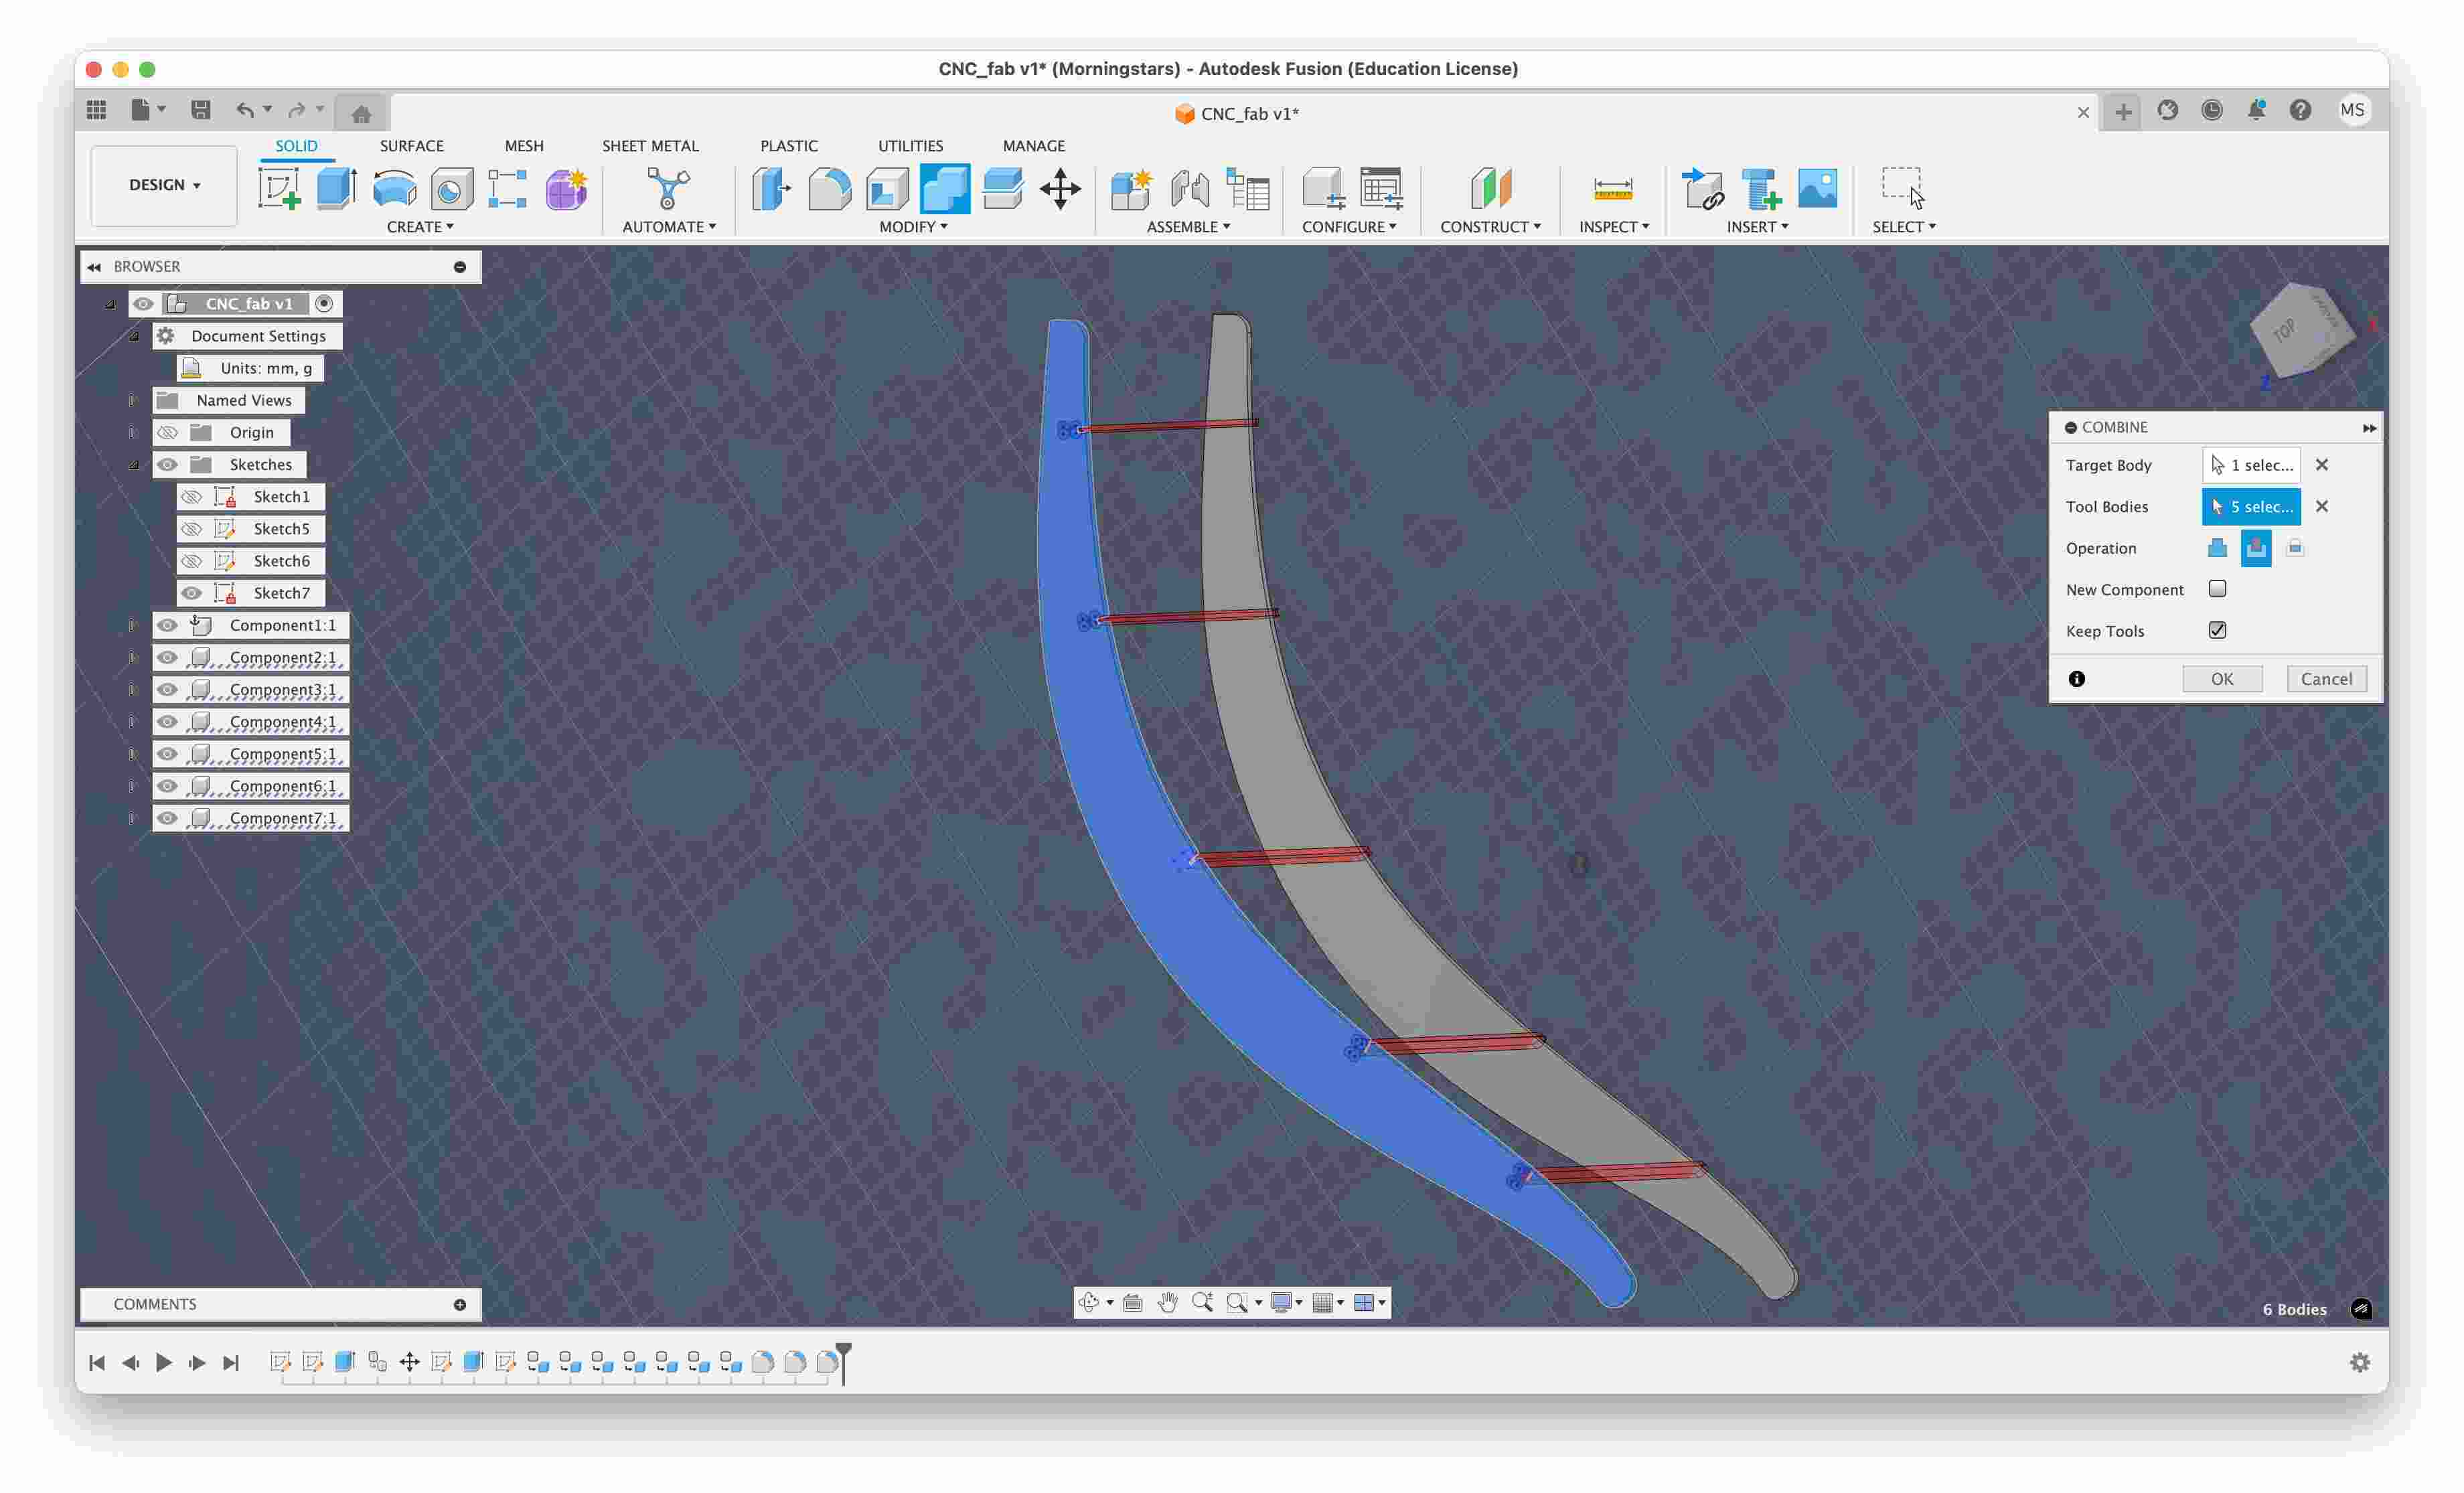Image resolution: width=2464 pixels, height=1493 pixels.
Task: Open the INSPECT dropdown menu
Action: (1614, 227)
